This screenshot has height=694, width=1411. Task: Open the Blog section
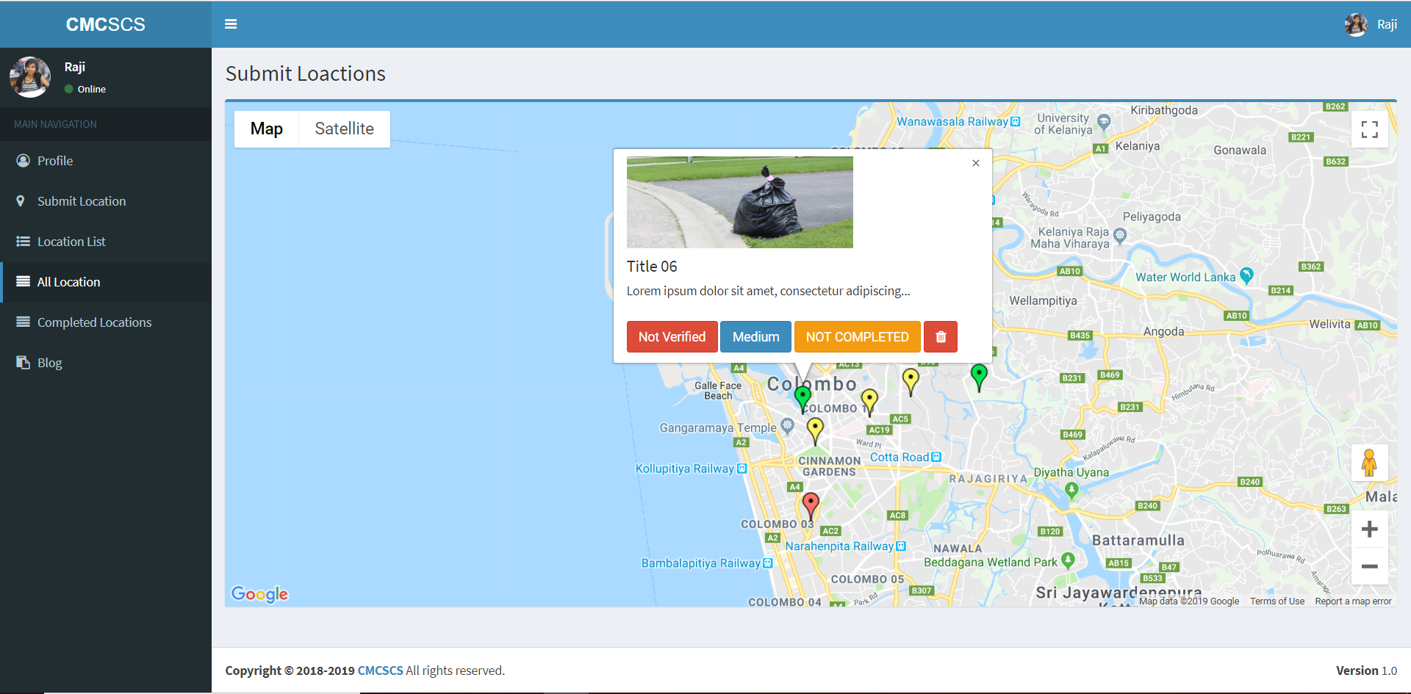tap(106, 363)
